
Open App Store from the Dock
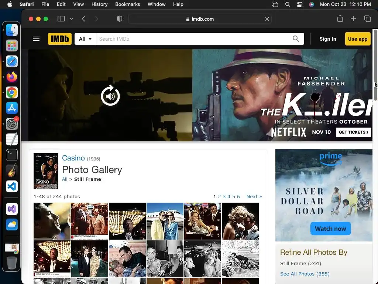[12, 108]
